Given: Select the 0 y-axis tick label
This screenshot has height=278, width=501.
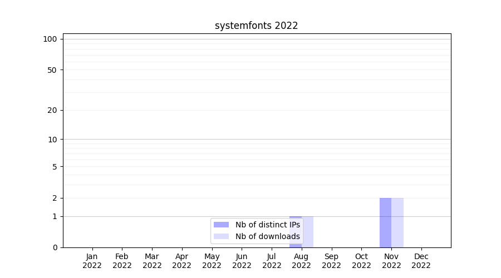Looking at the screenshot, I should coord(55,247).
